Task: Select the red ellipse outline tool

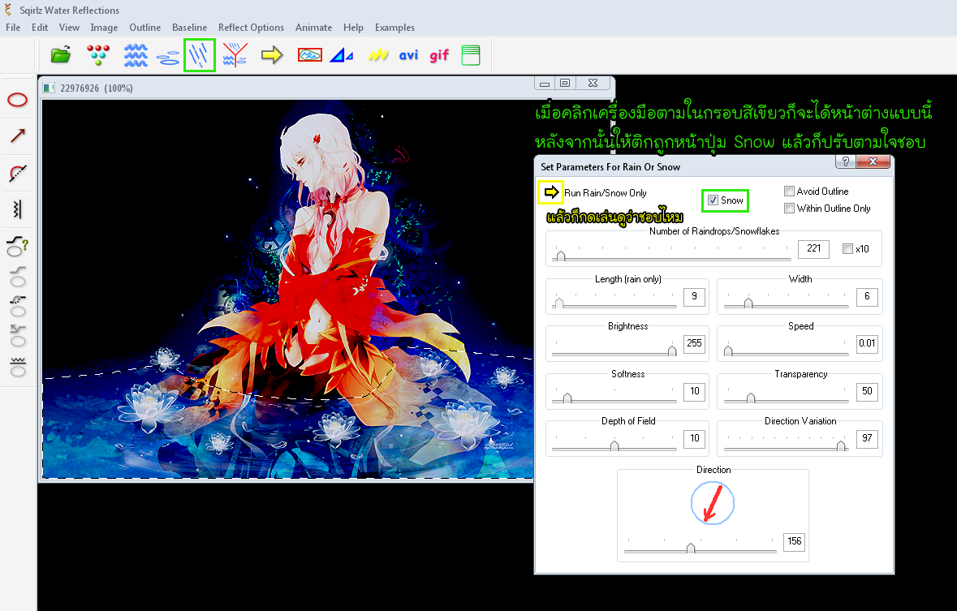Action: [x=17, y=100]
